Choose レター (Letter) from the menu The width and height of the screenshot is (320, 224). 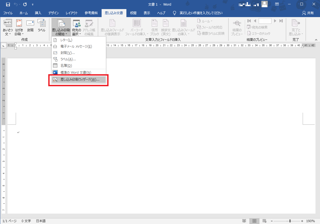(x=66, y=40)
